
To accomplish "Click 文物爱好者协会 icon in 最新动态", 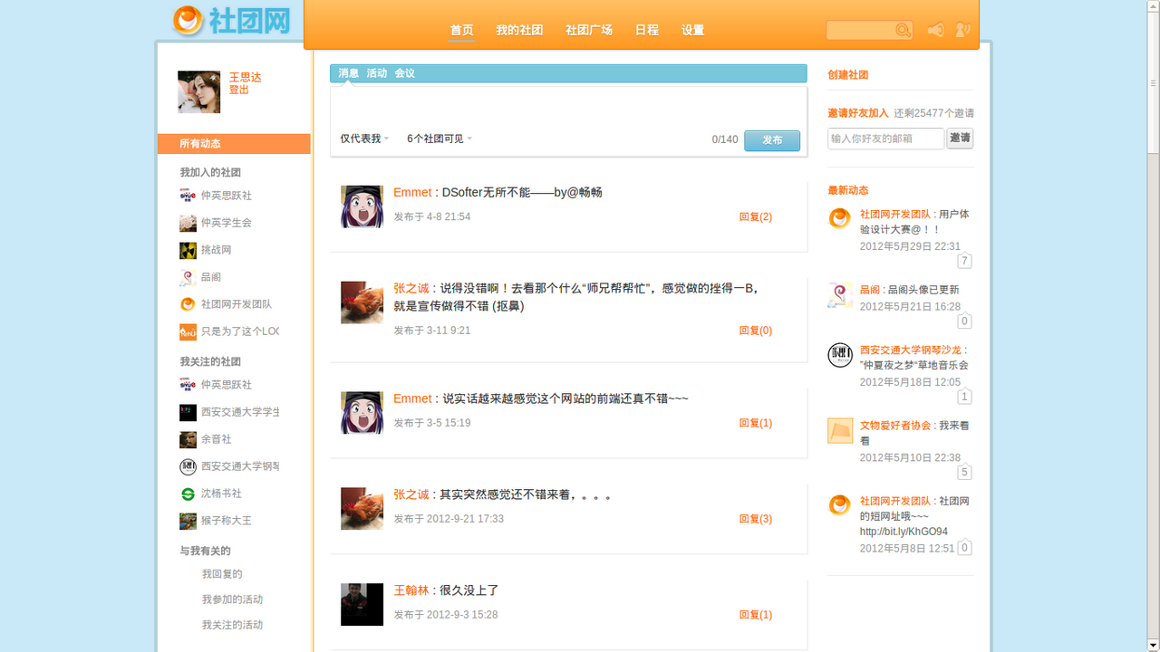I will pos(840,430).
